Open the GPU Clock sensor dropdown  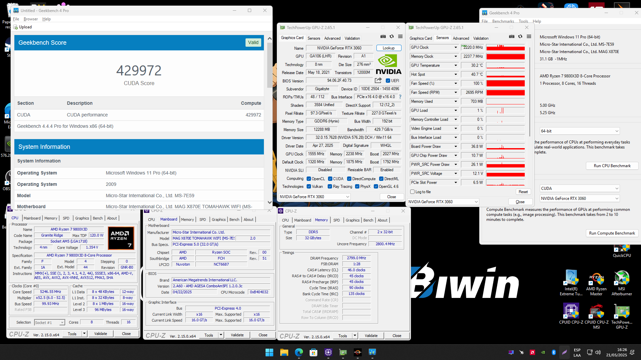455,47
